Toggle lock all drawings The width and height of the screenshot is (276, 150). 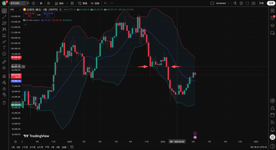(4, 89)
